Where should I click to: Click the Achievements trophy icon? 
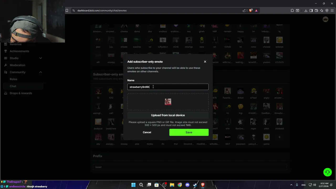[6, 51]
